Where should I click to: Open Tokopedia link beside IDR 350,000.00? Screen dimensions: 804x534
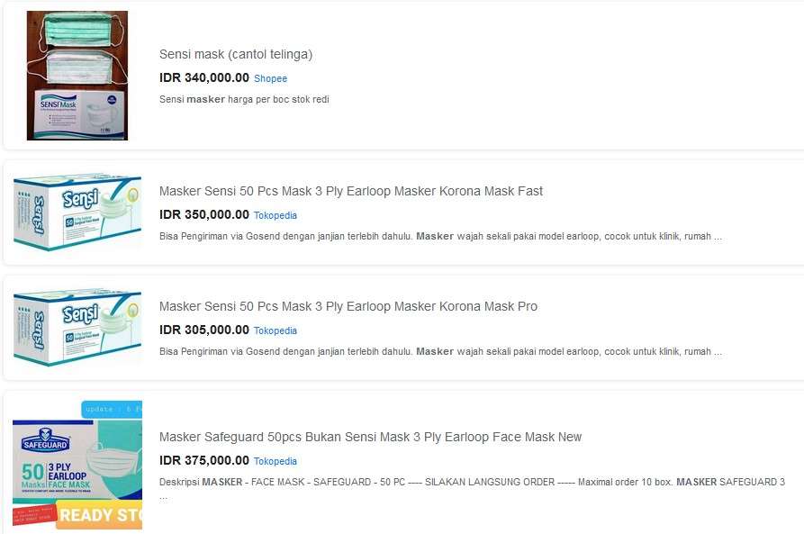pos(276,215)
